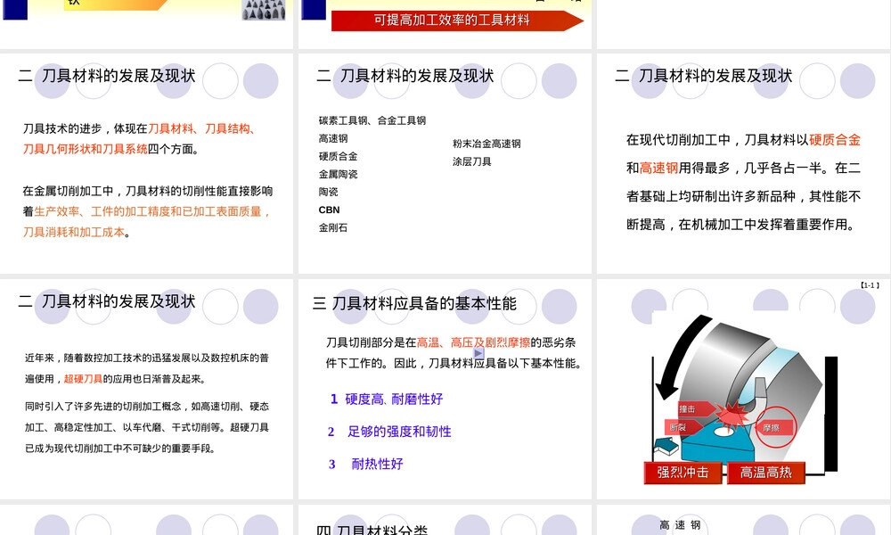Select slide beginning 在现代切削加工中
This screenshot has width=891, height=535.
point(743,163)
